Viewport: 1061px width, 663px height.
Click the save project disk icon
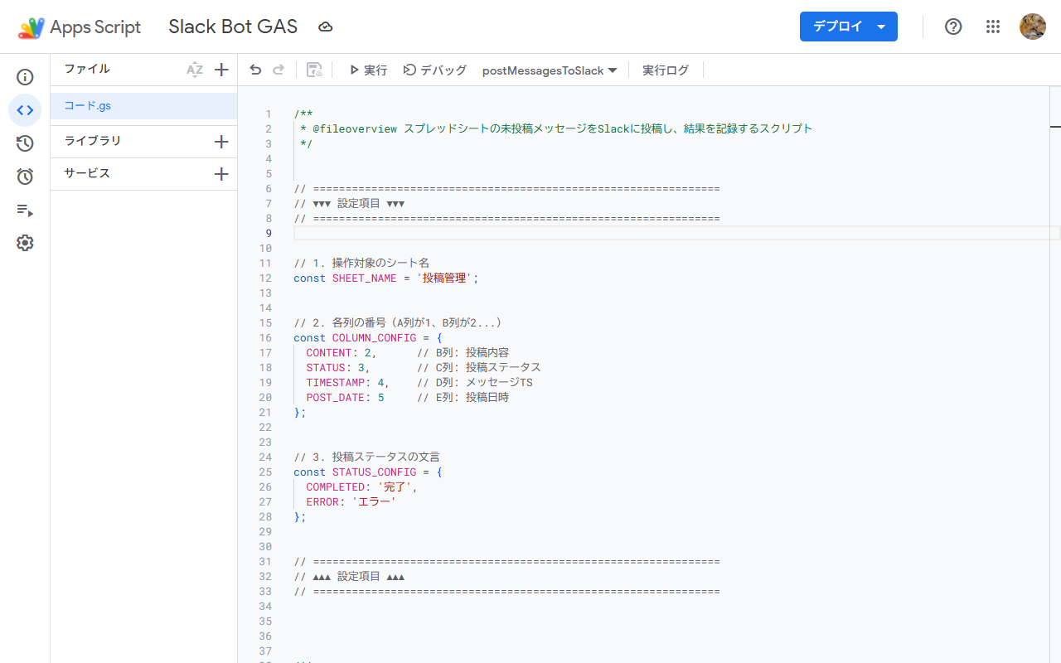click(314, 70)
